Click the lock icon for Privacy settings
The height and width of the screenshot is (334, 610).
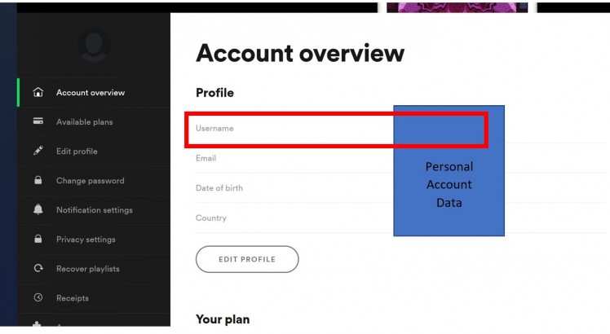[x=38, y=239]
